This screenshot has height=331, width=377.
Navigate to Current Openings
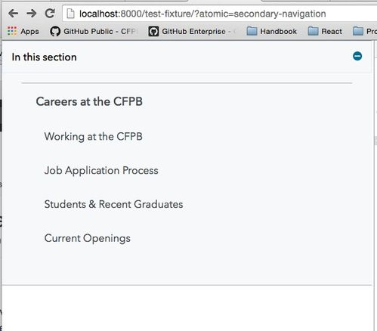[x=88, y=238]
